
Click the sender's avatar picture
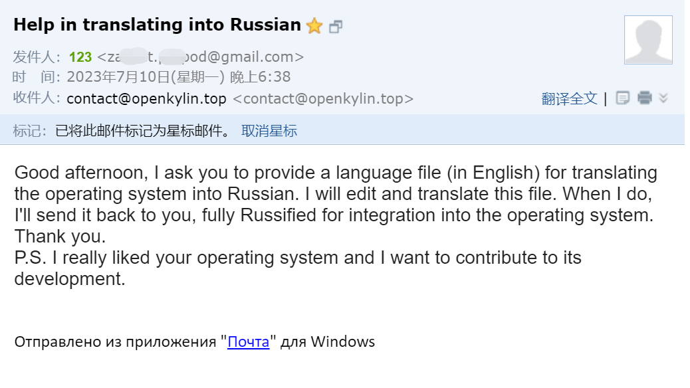648,40
